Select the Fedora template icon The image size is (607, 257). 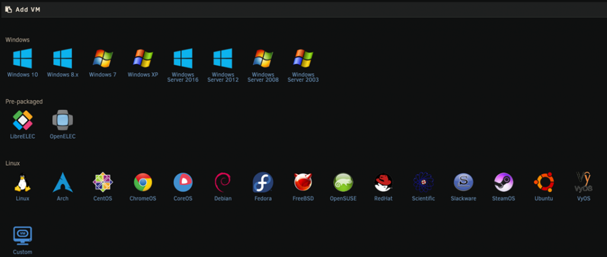click(263, 182)
